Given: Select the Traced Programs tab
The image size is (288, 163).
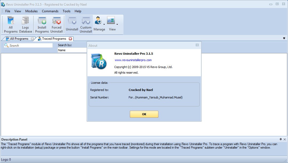Looking at the screenshot, I should 54,39.
